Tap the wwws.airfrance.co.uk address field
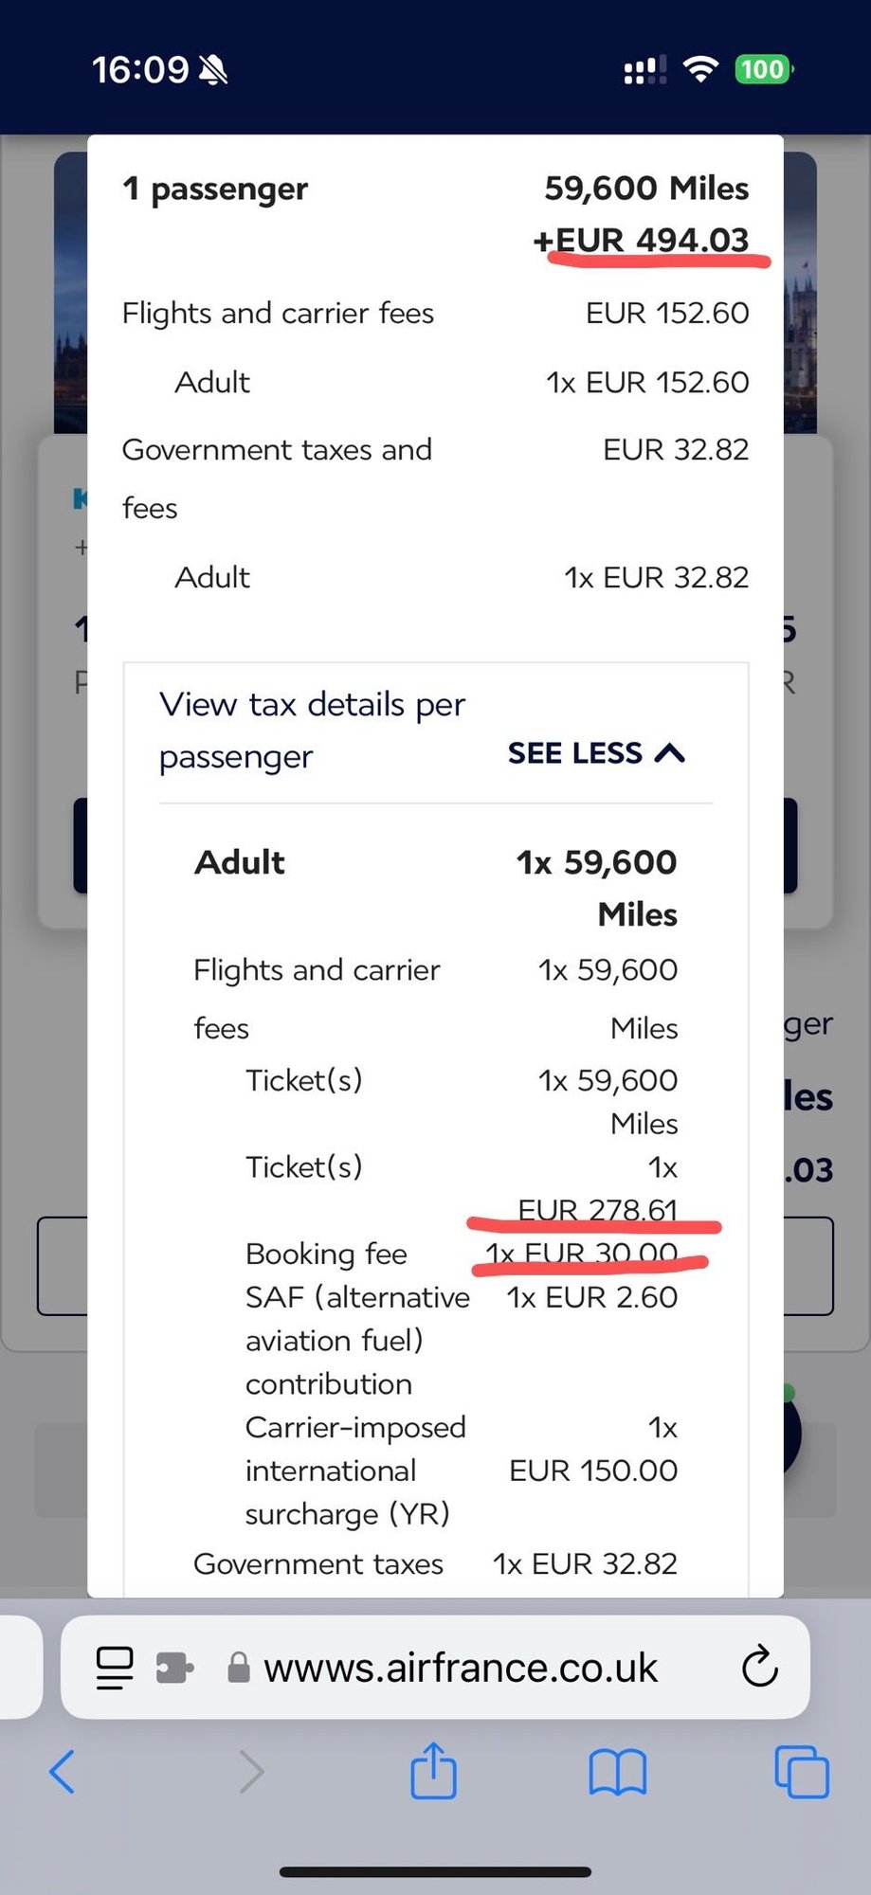 (461, 1668)
